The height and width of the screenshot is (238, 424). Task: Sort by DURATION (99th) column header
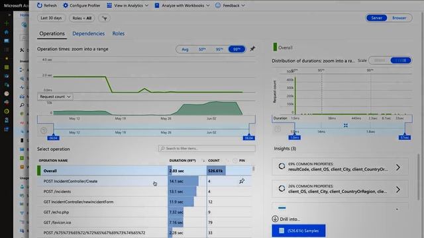pyautogui.click(x=183, y=161)
